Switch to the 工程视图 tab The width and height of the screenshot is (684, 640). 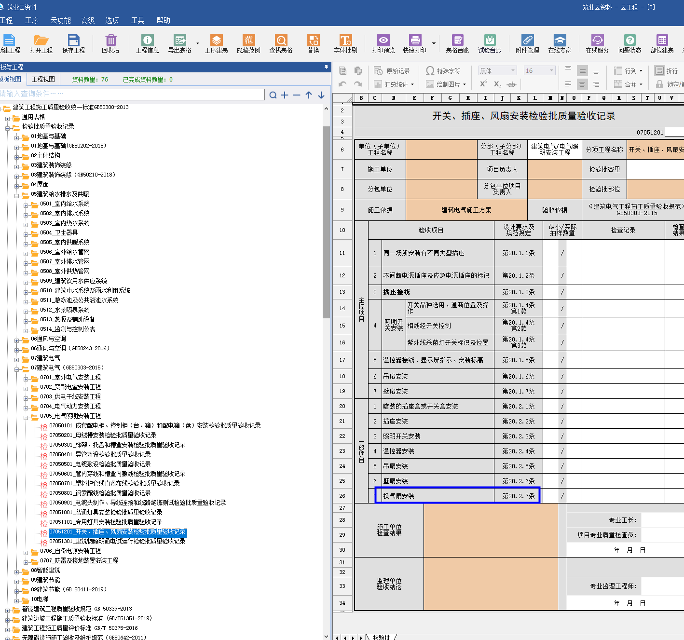pyautogui.click(x=43, y=79)
